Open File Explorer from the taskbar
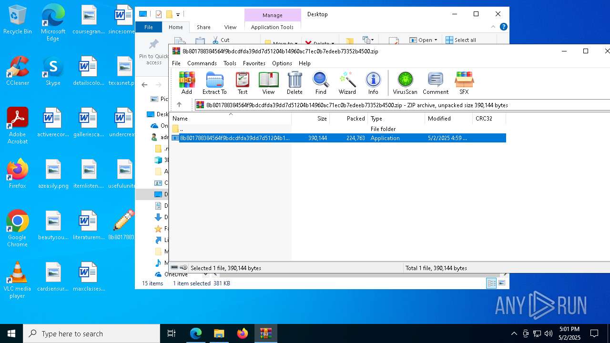This screenshot has width=610, height=343. coord(219,333)
